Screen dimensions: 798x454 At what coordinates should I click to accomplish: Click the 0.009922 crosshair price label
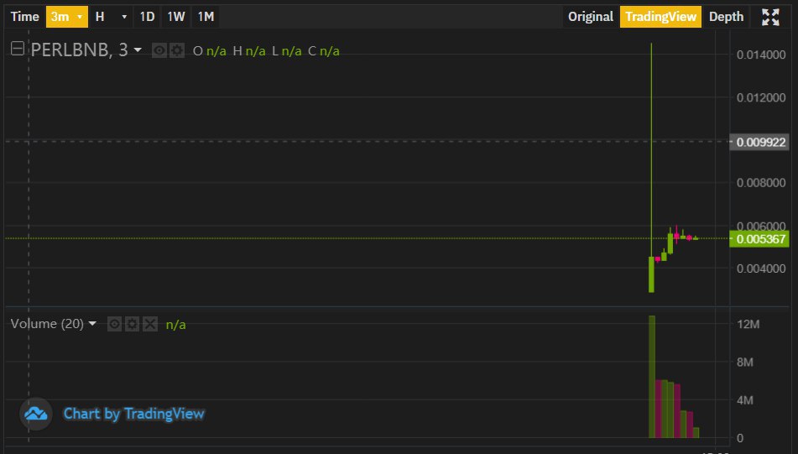pyautogui.click(x=759, y=142)
